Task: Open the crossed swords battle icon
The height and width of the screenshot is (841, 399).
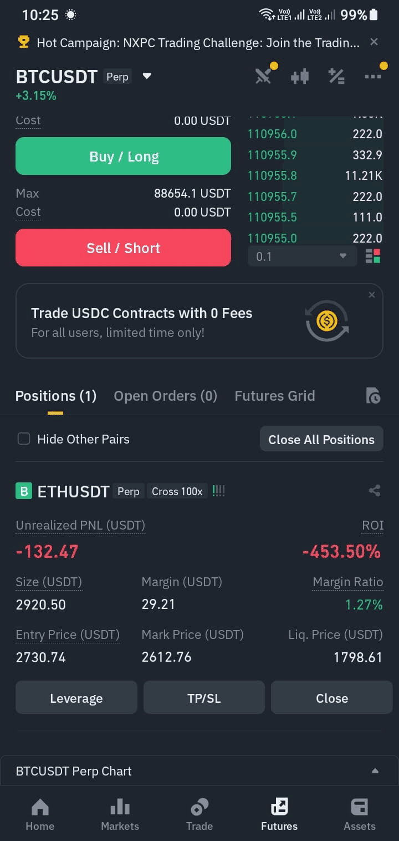Action: (264, 77)
